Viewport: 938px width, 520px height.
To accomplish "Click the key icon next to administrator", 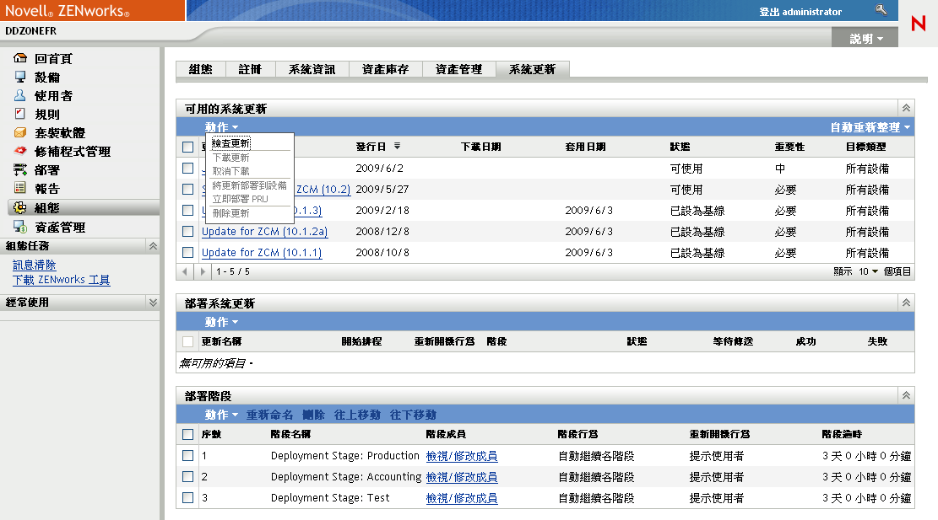I will 881,10.
